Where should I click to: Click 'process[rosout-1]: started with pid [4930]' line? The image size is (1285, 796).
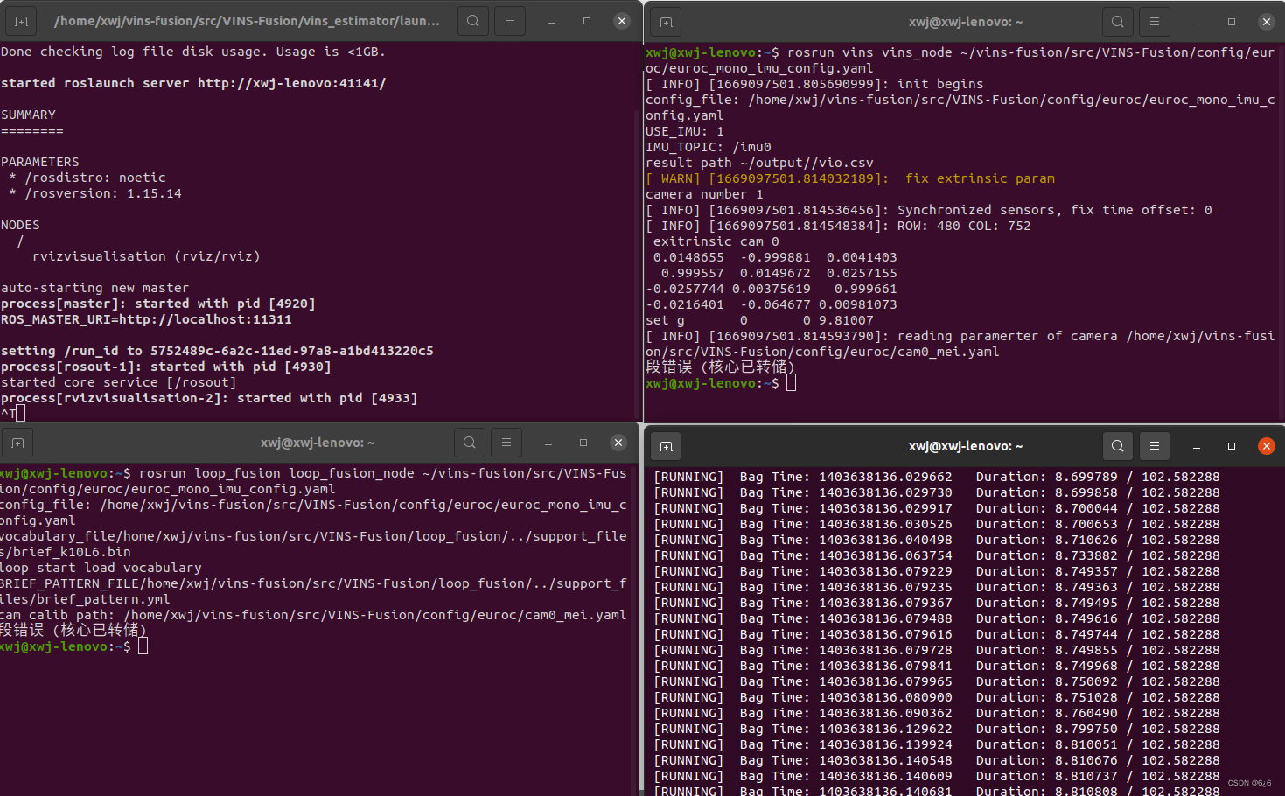tap(165, 367)
